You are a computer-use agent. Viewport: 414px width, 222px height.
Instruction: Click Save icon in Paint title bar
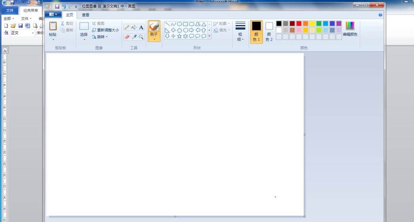(x=57, y=7)
